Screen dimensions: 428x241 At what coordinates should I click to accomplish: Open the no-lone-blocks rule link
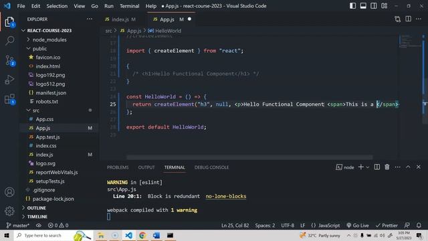pos(226,196)
